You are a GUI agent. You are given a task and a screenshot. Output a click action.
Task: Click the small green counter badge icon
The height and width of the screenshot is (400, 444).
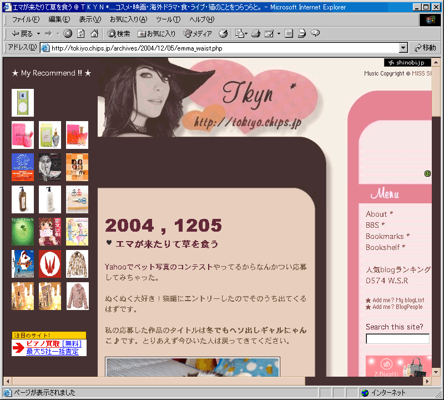[427, 173]
